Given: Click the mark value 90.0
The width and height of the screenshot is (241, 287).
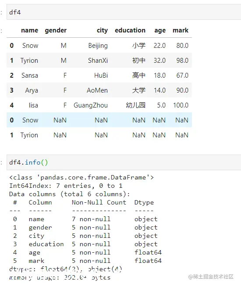Looking at the screenshot, I should click(x=182, y=90).
